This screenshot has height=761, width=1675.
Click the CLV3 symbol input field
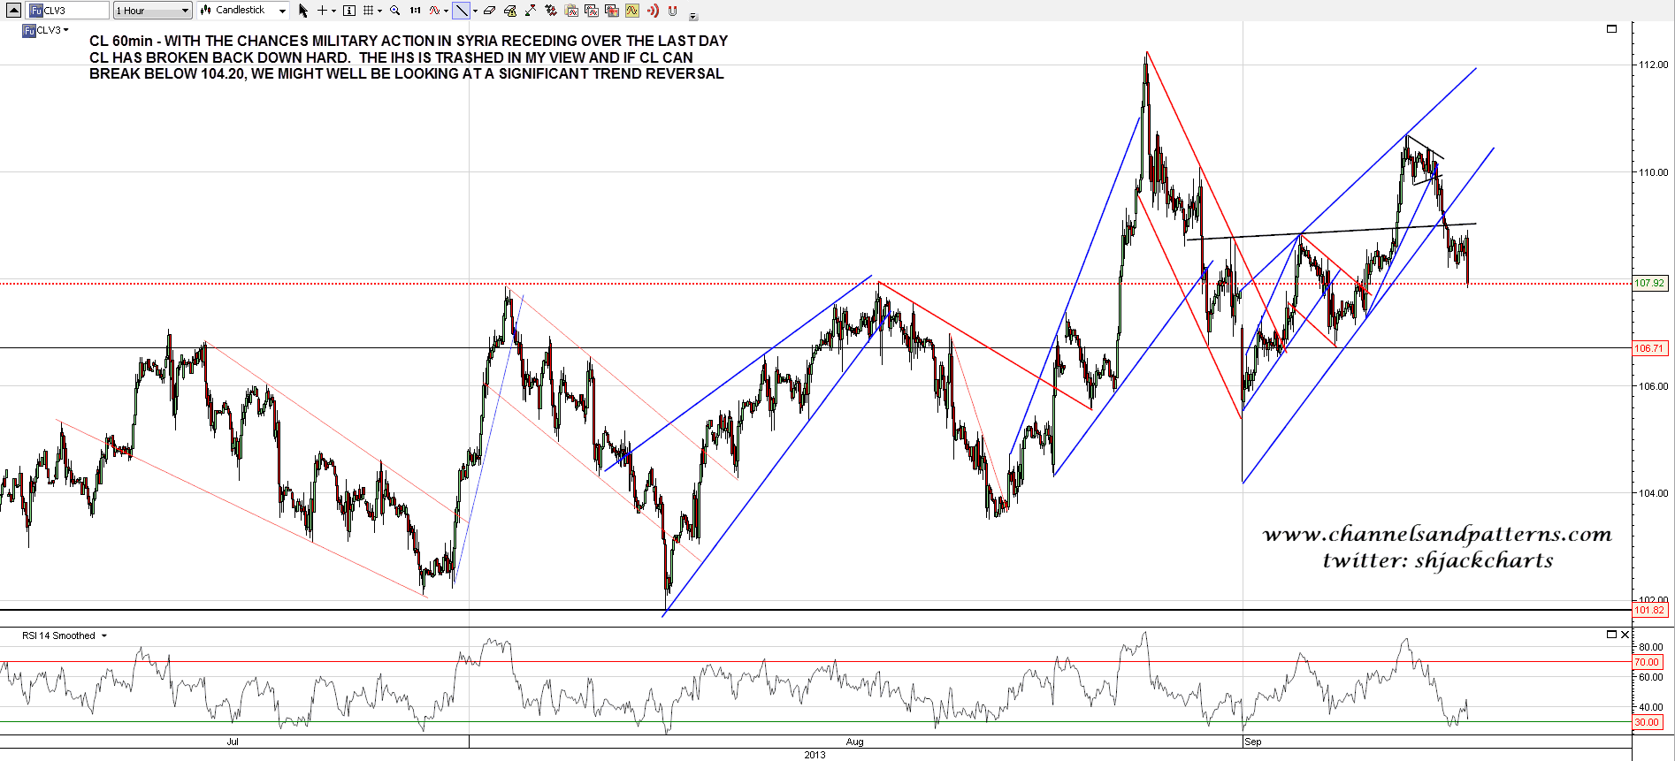pos(69,11)
